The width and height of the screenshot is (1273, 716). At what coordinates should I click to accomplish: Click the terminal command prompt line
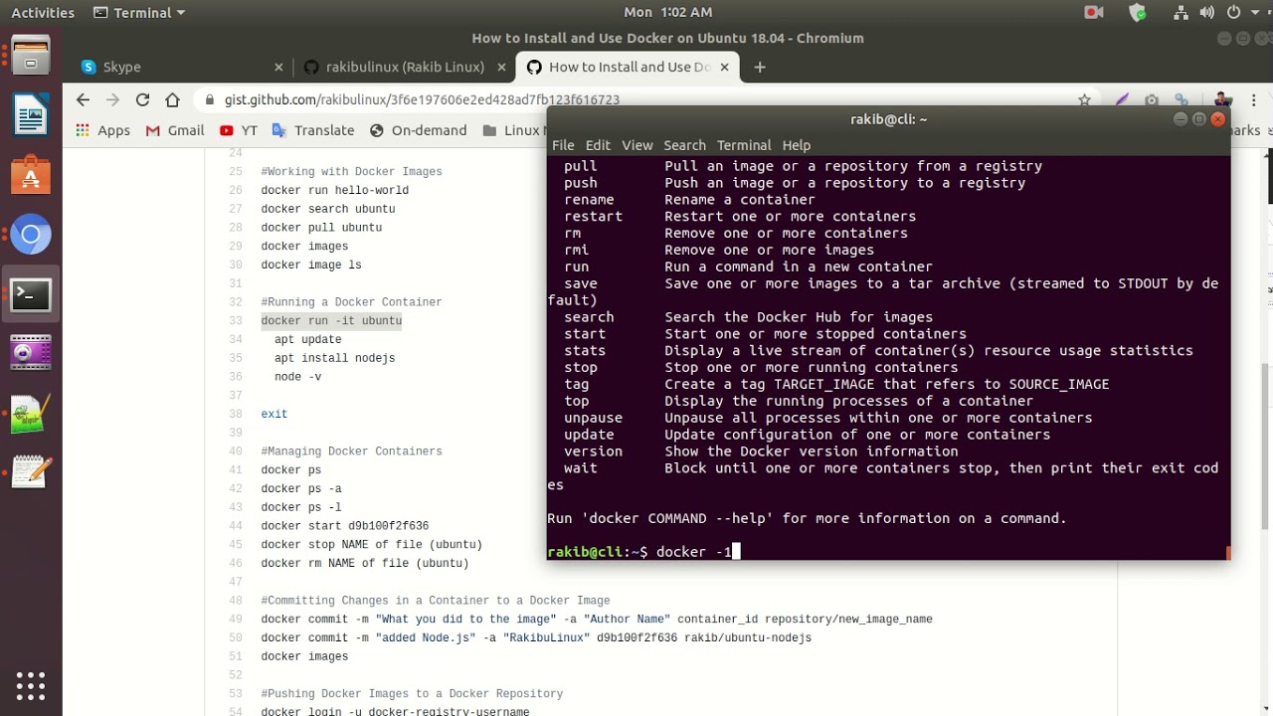641,552
